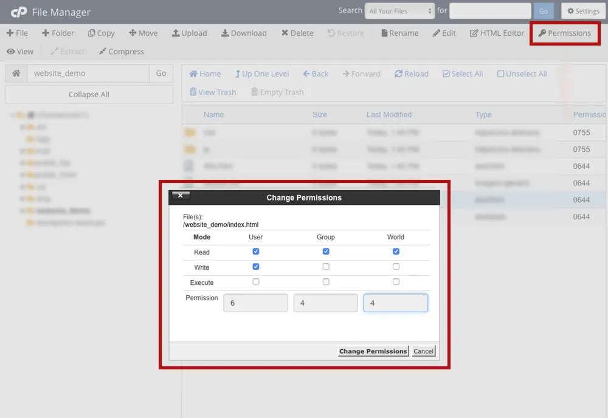Open the Upload tool
608x418 pixels.
pos(189,33)
